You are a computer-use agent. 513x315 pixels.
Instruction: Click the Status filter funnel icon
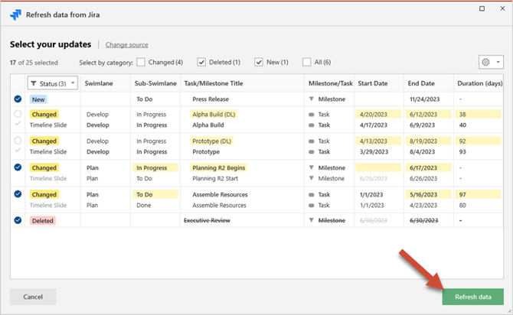(x=34, y=83)
